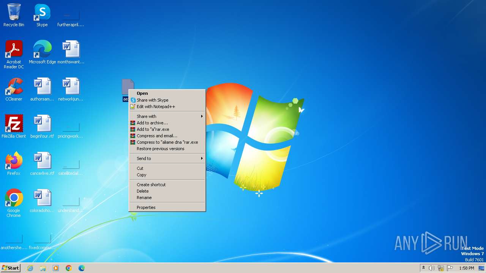Click the Show desktop button
The height and width of the screenshot is (273, 486).
tap(482, 268)
